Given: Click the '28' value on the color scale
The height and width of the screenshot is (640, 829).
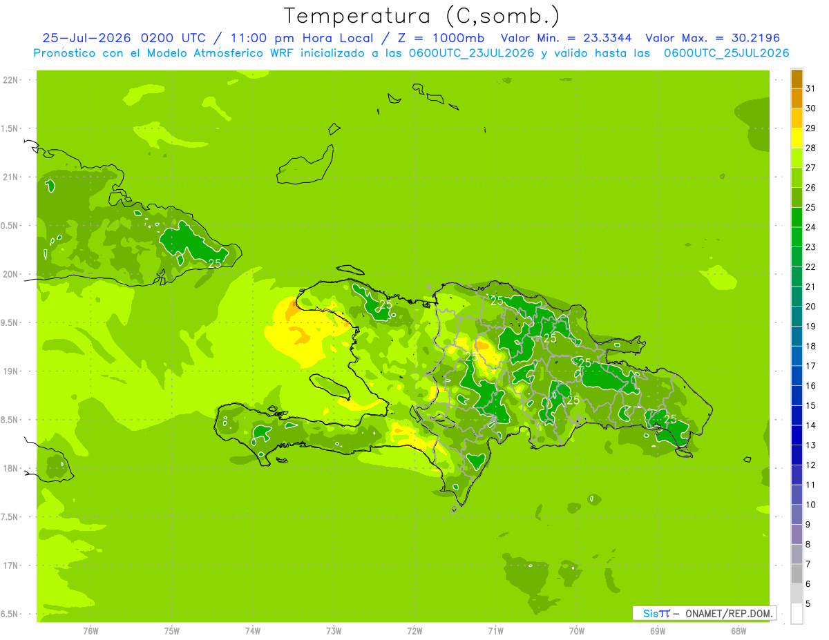Looking at the screenshot, I should [x=810, y=148].
